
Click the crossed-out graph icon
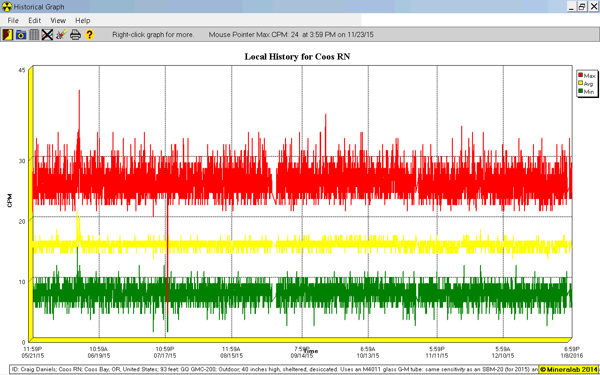tap(47, 35)
